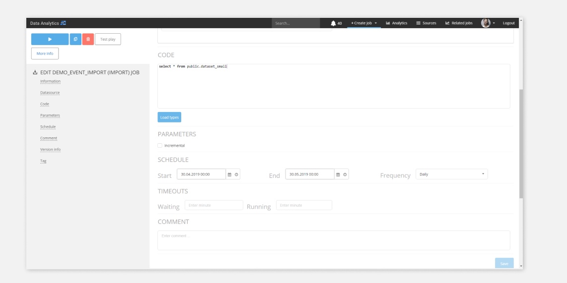Open the End date calendar picker icon

(338, 174)
